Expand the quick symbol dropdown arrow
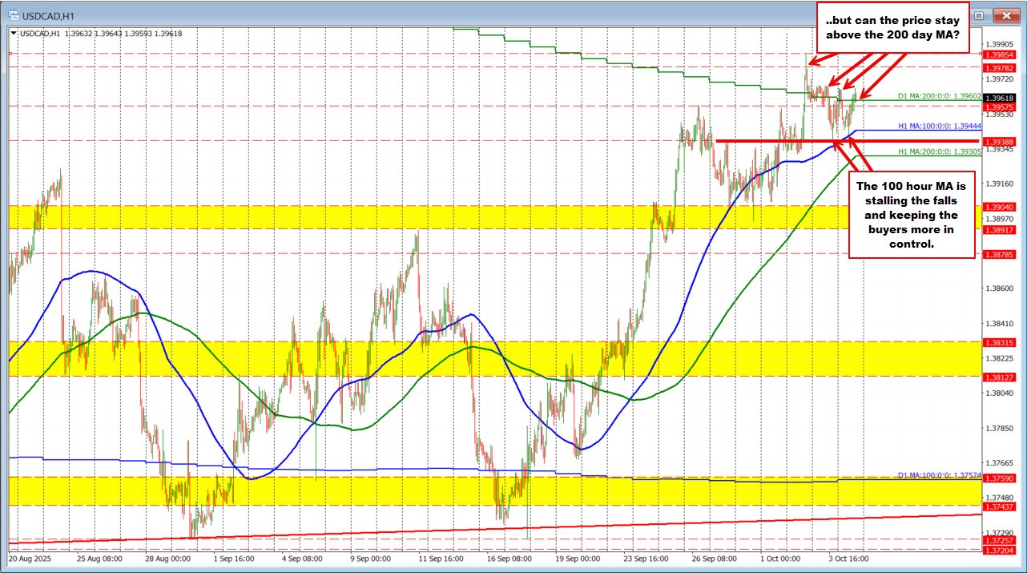 13,33
